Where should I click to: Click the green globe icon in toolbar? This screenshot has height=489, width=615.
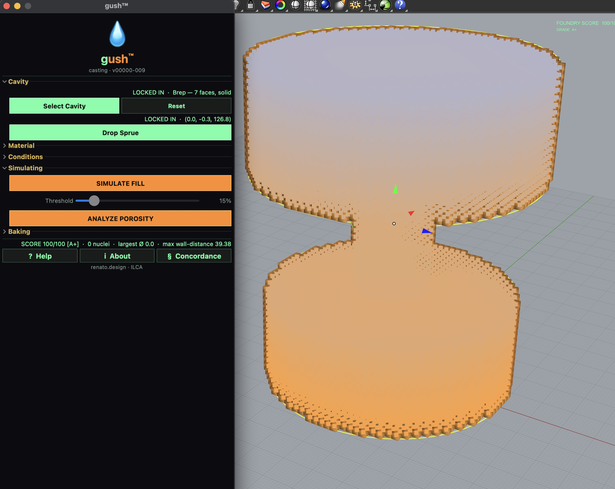click(385, 5)
